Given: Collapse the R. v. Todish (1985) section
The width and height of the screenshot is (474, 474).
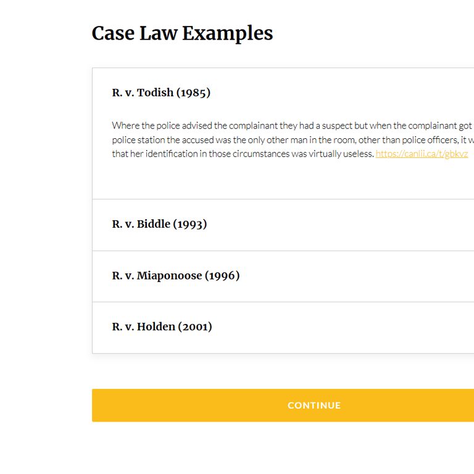Looking at the screenshot, I should point(161,93).
